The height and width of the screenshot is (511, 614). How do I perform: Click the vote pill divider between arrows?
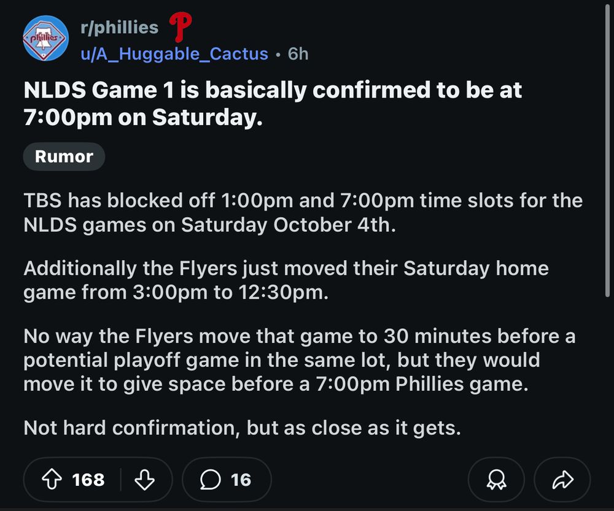click(120, 480)
